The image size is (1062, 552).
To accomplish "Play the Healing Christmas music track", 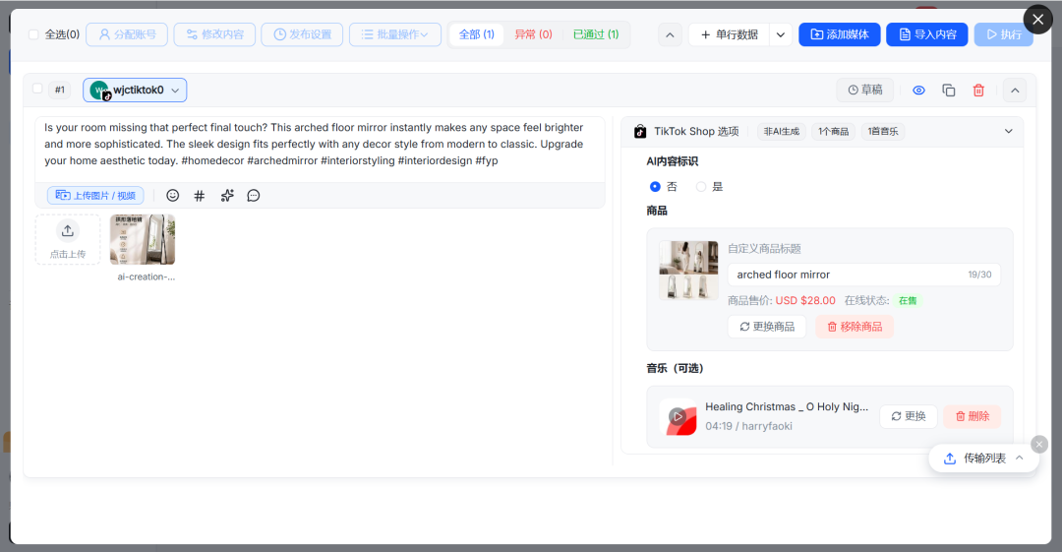I will (677, 416).
